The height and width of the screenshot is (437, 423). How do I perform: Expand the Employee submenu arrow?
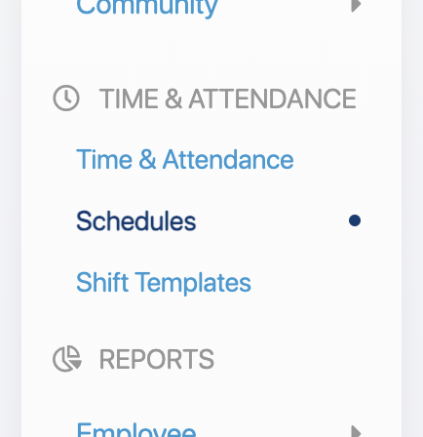pos(356,431)
